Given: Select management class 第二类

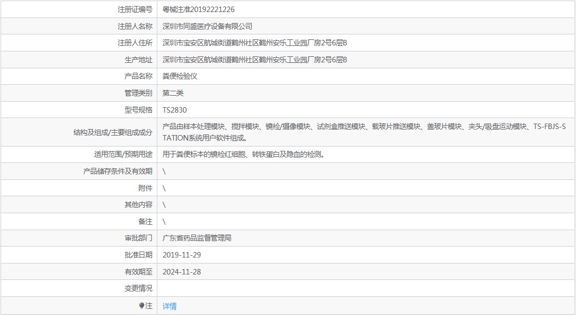Looking at the screenshot, I should pyautogui.click(x=173, y=93).
